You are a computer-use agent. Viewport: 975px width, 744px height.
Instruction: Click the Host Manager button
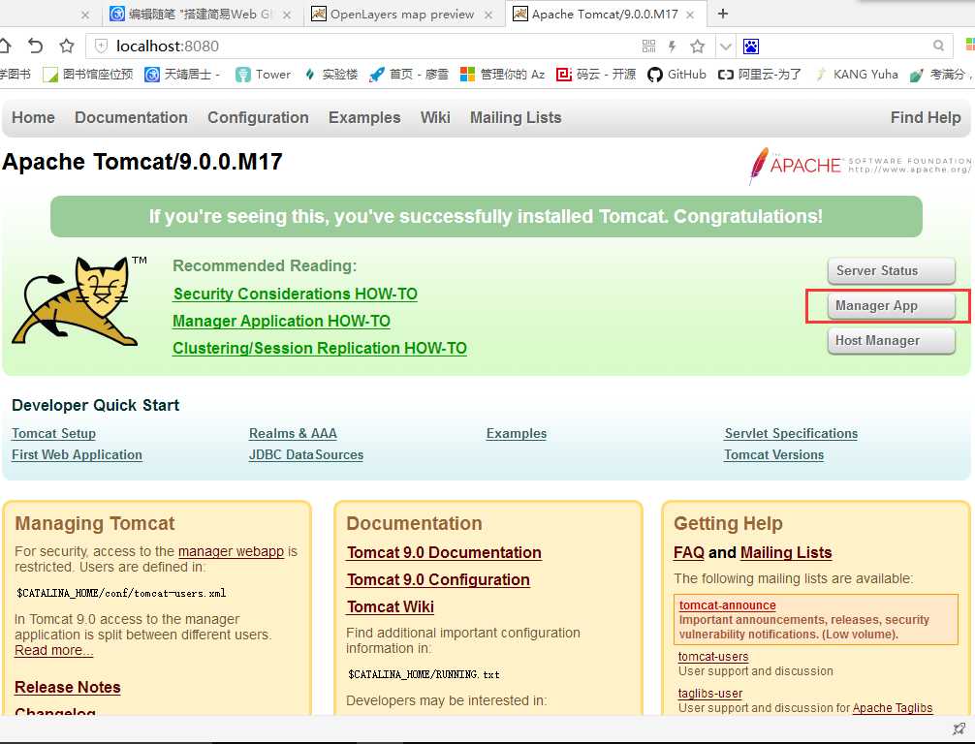[x=891, y=341]
